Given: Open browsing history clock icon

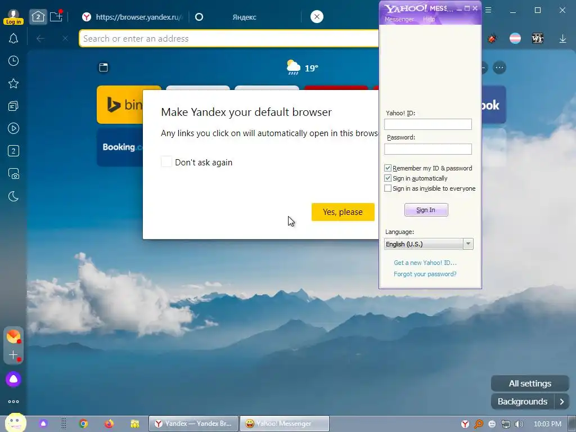Looking at the screenshot, I should point(13,61).
